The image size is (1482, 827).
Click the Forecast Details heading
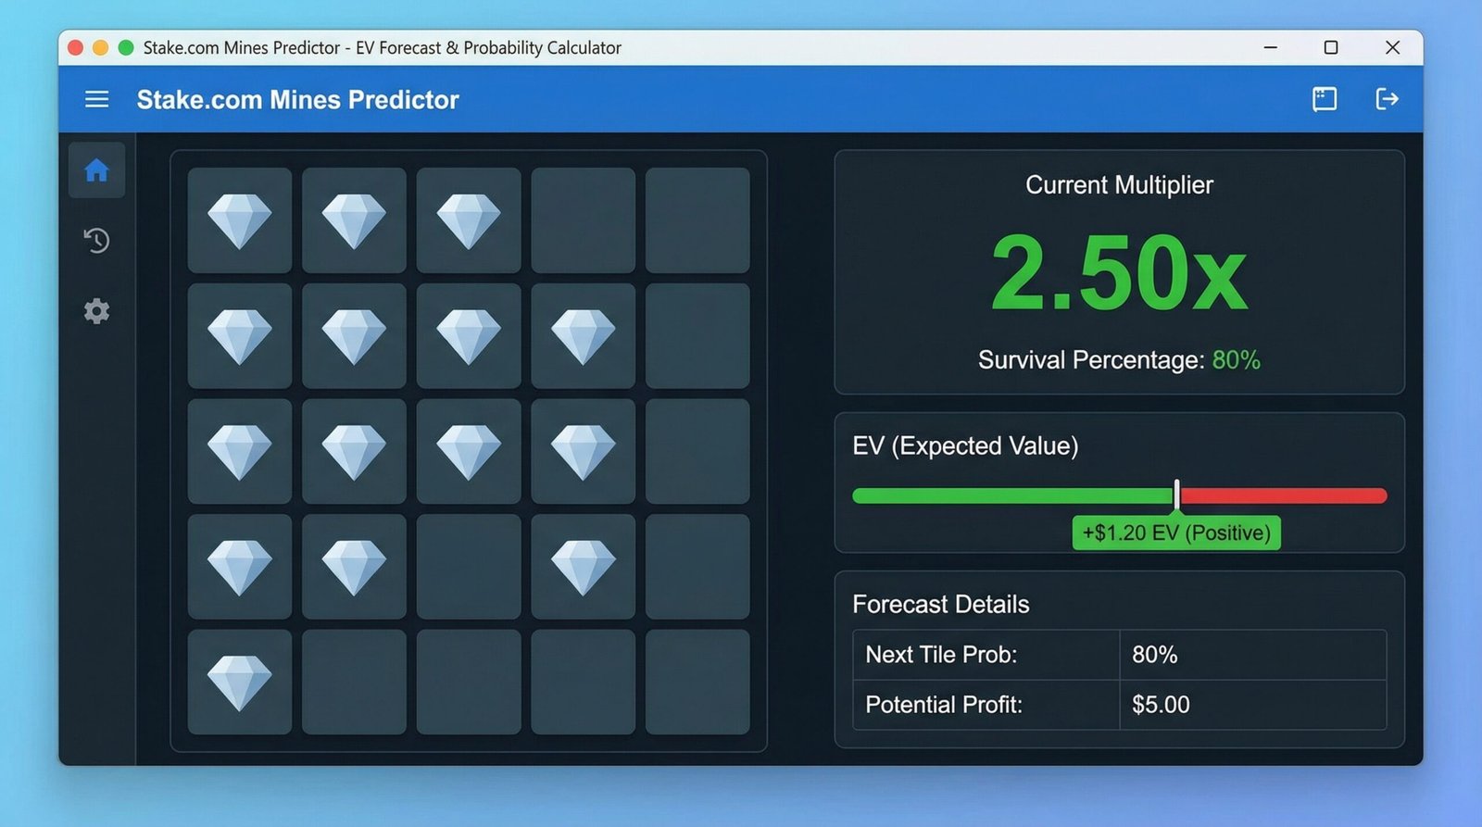(x=940, y=604)
